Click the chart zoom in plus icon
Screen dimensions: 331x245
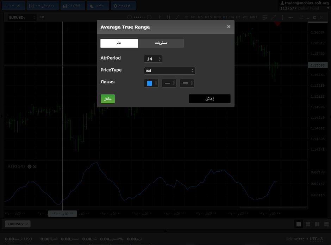point(149,17)
